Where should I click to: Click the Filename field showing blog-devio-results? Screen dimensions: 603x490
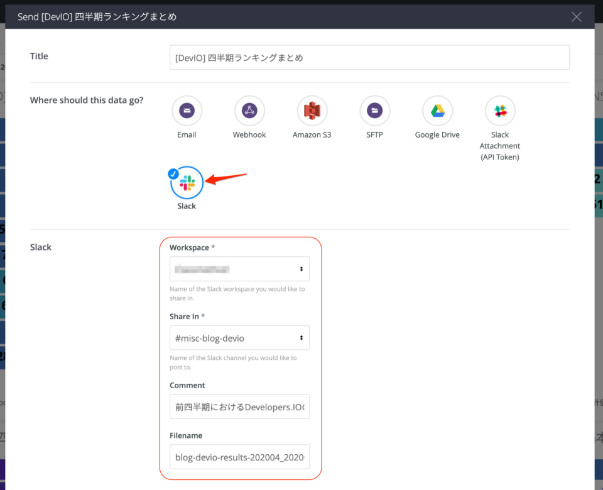click(239, 457)
